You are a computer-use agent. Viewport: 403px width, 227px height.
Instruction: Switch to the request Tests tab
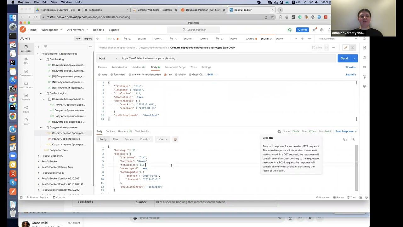193,67
